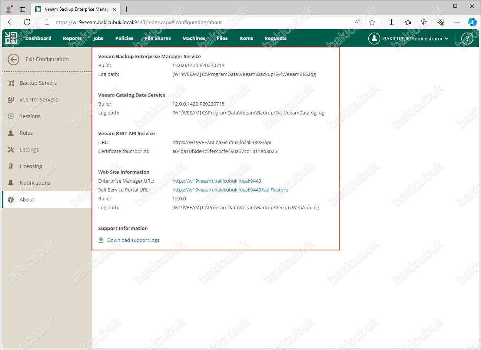Open the Copilot sidebar icon
481x350 pixels.
point(472,22)
